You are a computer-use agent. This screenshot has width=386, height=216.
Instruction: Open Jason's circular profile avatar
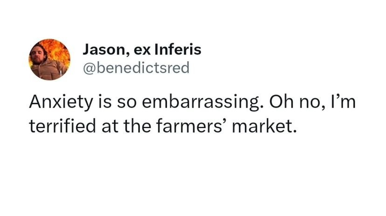[x=49, y=60]
